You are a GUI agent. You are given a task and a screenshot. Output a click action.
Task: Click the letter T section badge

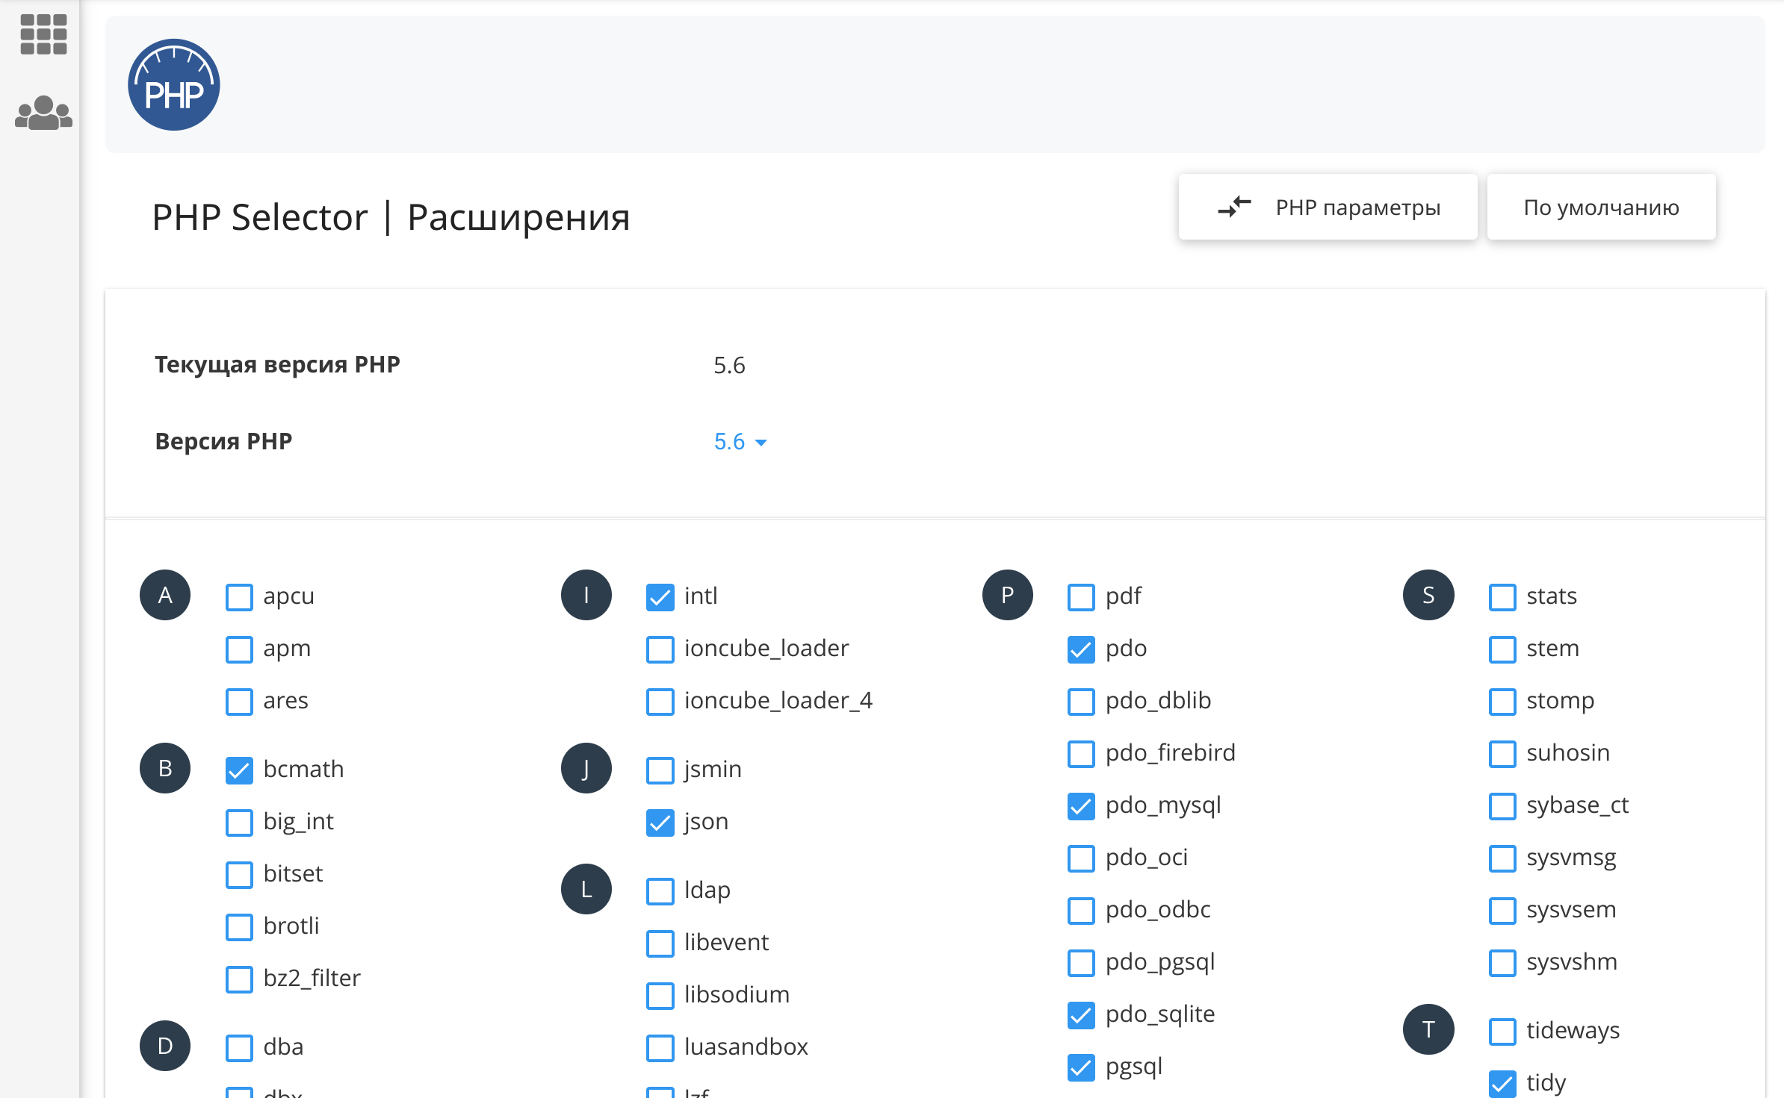pos(1428,1029)
